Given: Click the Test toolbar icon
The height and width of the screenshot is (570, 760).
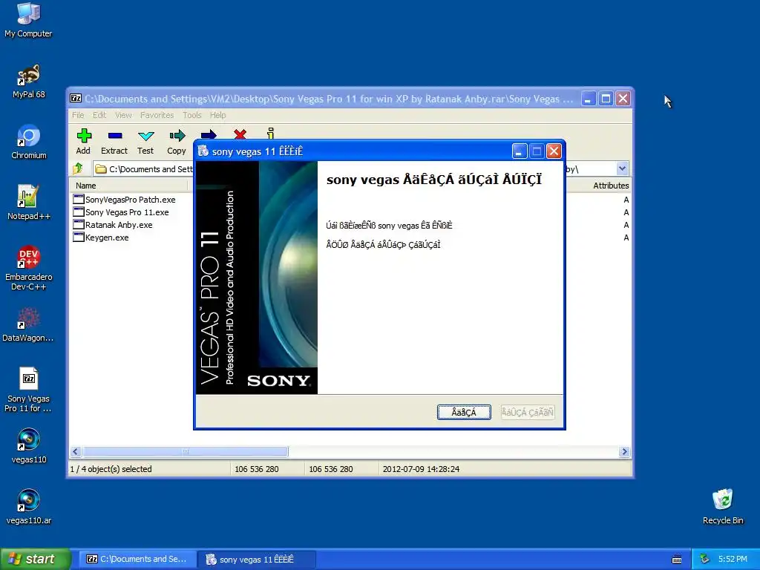Looking at the screenshot, I should point(145,141).
